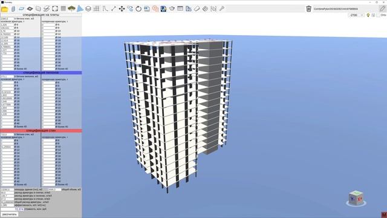Toggle the light bulb icon
Viewport: 387px width, 218px height.
pyautogui.click(x=368, y=15)
